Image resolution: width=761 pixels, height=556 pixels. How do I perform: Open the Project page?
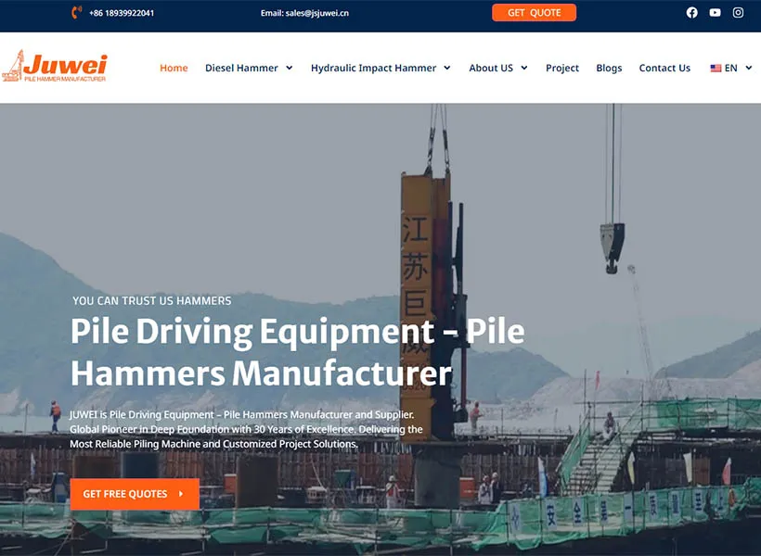(x=562, y=68)
